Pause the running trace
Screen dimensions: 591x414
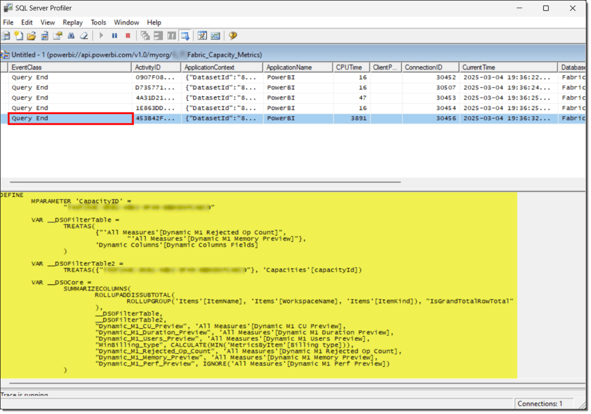pos(114,36)
